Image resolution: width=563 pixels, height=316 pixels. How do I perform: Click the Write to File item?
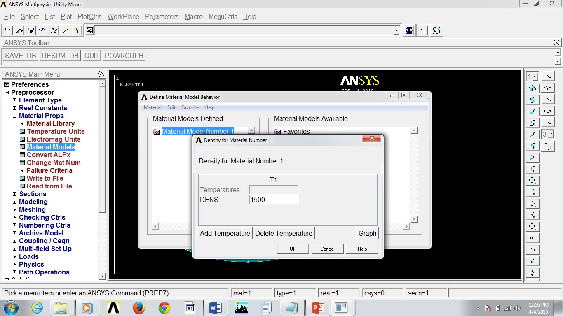[x=45, y=178]
